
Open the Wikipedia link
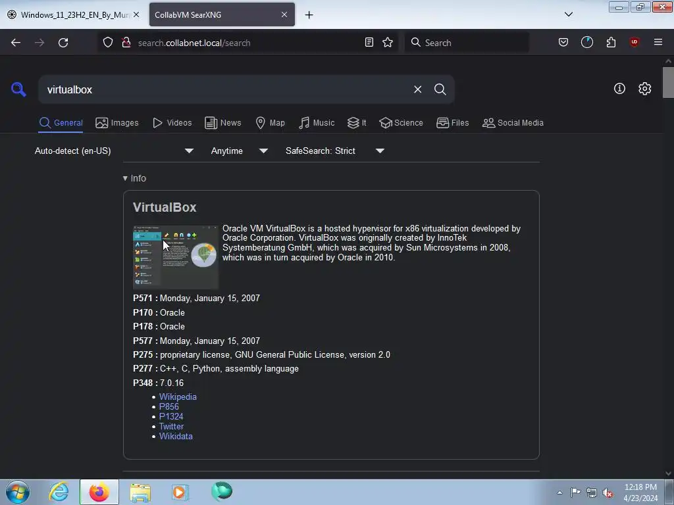point(178,397)
